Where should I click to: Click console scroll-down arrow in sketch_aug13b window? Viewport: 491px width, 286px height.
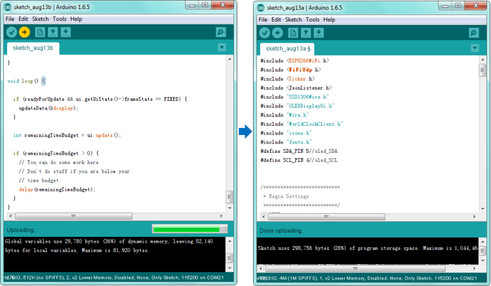pos(229,268)
